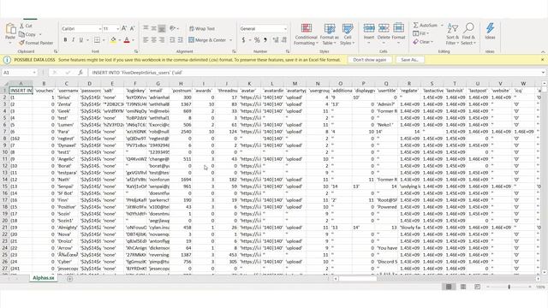This screenshot has height=308, width=548.
Task: Toggle Align Left
Action: click(x=146, y=40)
